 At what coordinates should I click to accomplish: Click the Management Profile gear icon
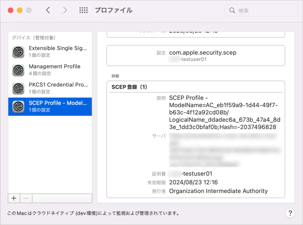pyautogui.click(x=18, y=70)
